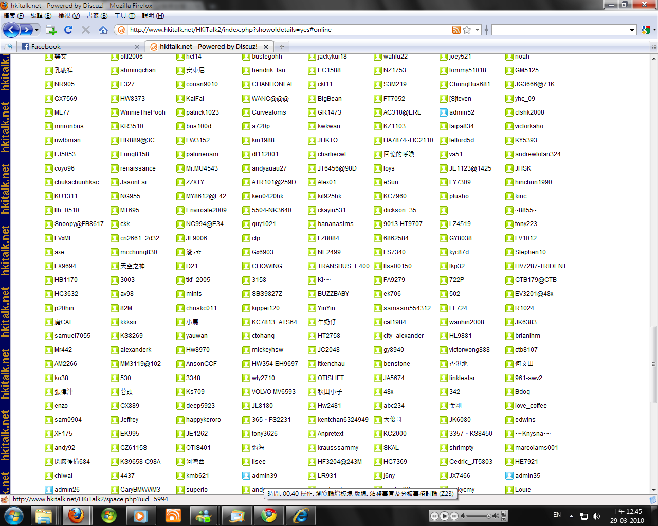Open Google Chrome from the taskbar
Image resolution: width=658 pixels, height=526 pixels.
268,515
